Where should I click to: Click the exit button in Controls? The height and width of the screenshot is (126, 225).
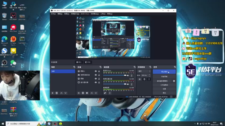(164, 93)
